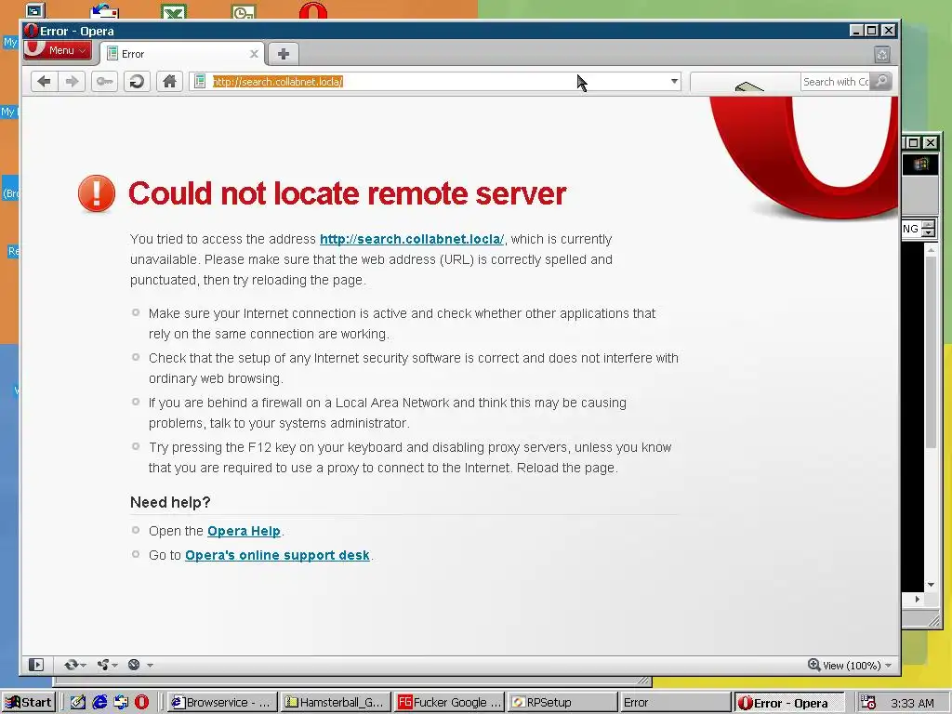This screenshot has width=952, height=714.
Task: Click the search engine selector box
Action: click(746, 82)
